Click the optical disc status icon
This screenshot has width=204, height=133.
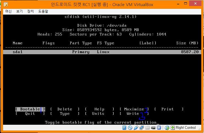click(x=130, y=128)
